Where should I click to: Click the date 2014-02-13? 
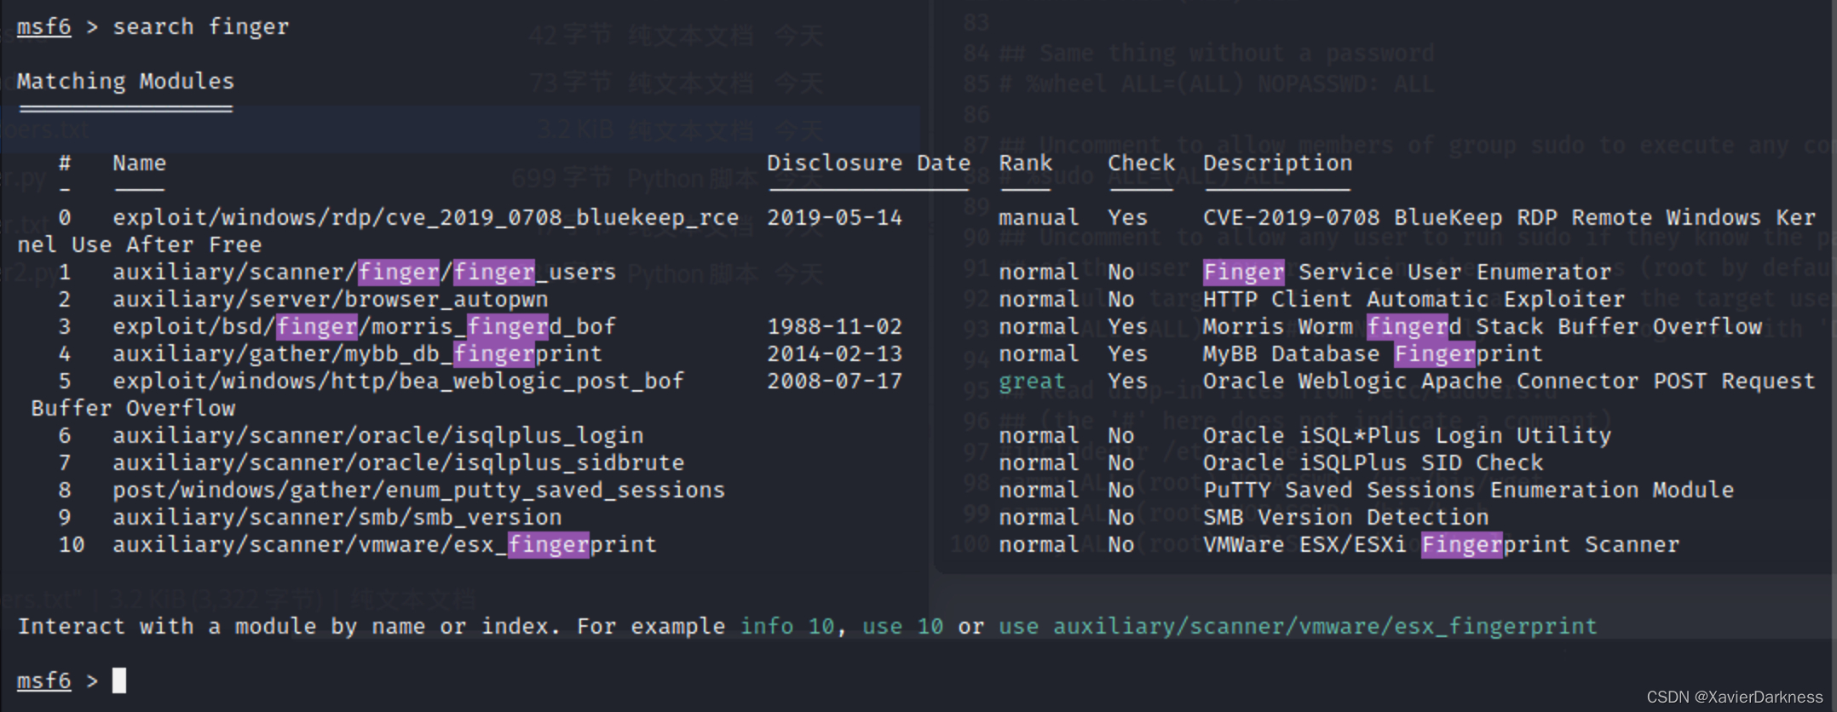[834, 354]
